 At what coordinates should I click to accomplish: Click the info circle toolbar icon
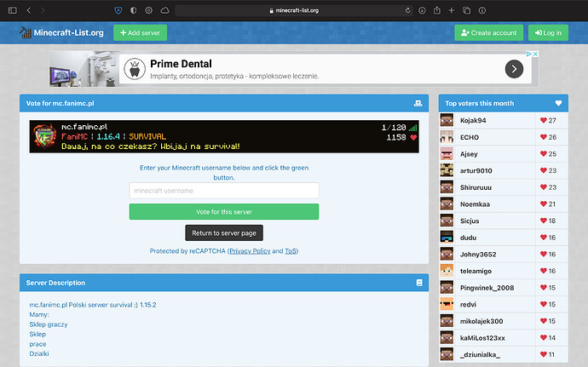tap(482, 10)
